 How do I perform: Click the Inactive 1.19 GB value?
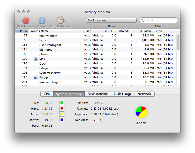47,120
